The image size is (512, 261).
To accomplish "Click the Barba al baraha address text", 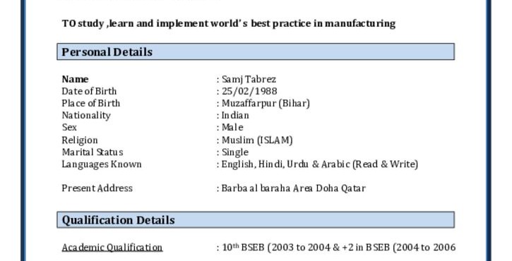I will point(294,188).
